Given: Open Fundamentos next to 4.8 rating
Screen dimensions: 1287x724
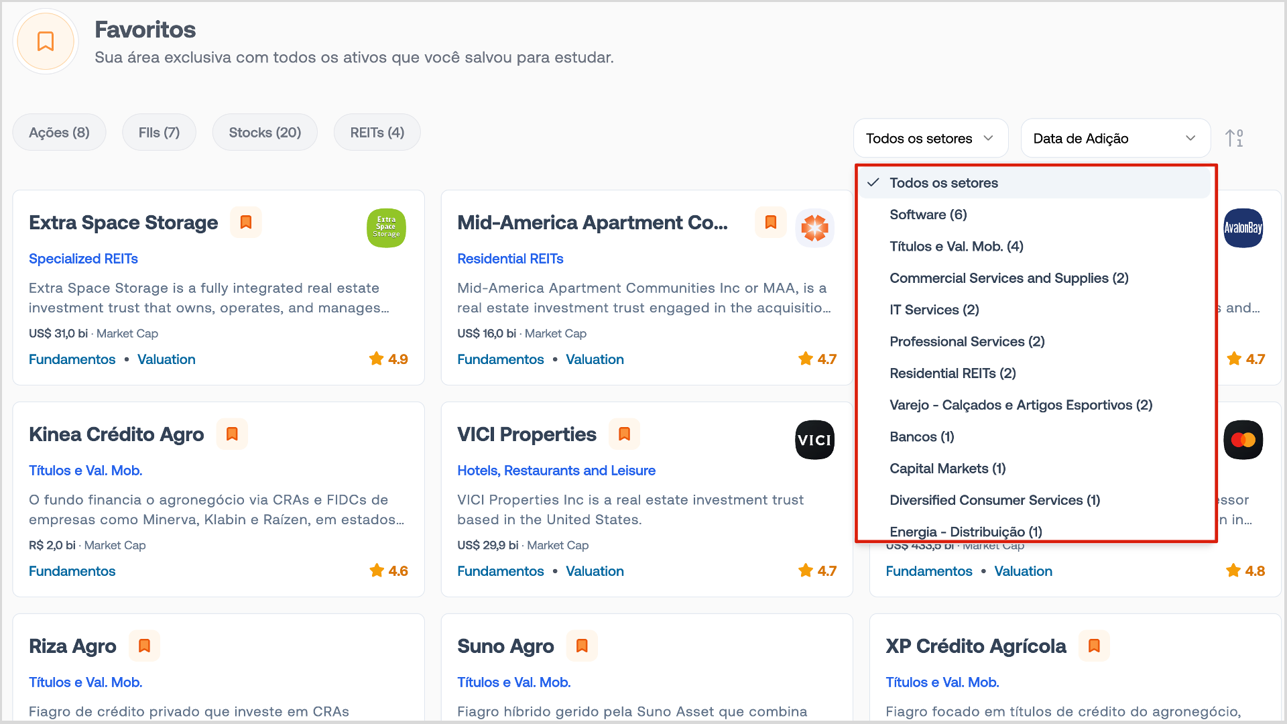Looking at the screenshot, I should coord(929,571).
